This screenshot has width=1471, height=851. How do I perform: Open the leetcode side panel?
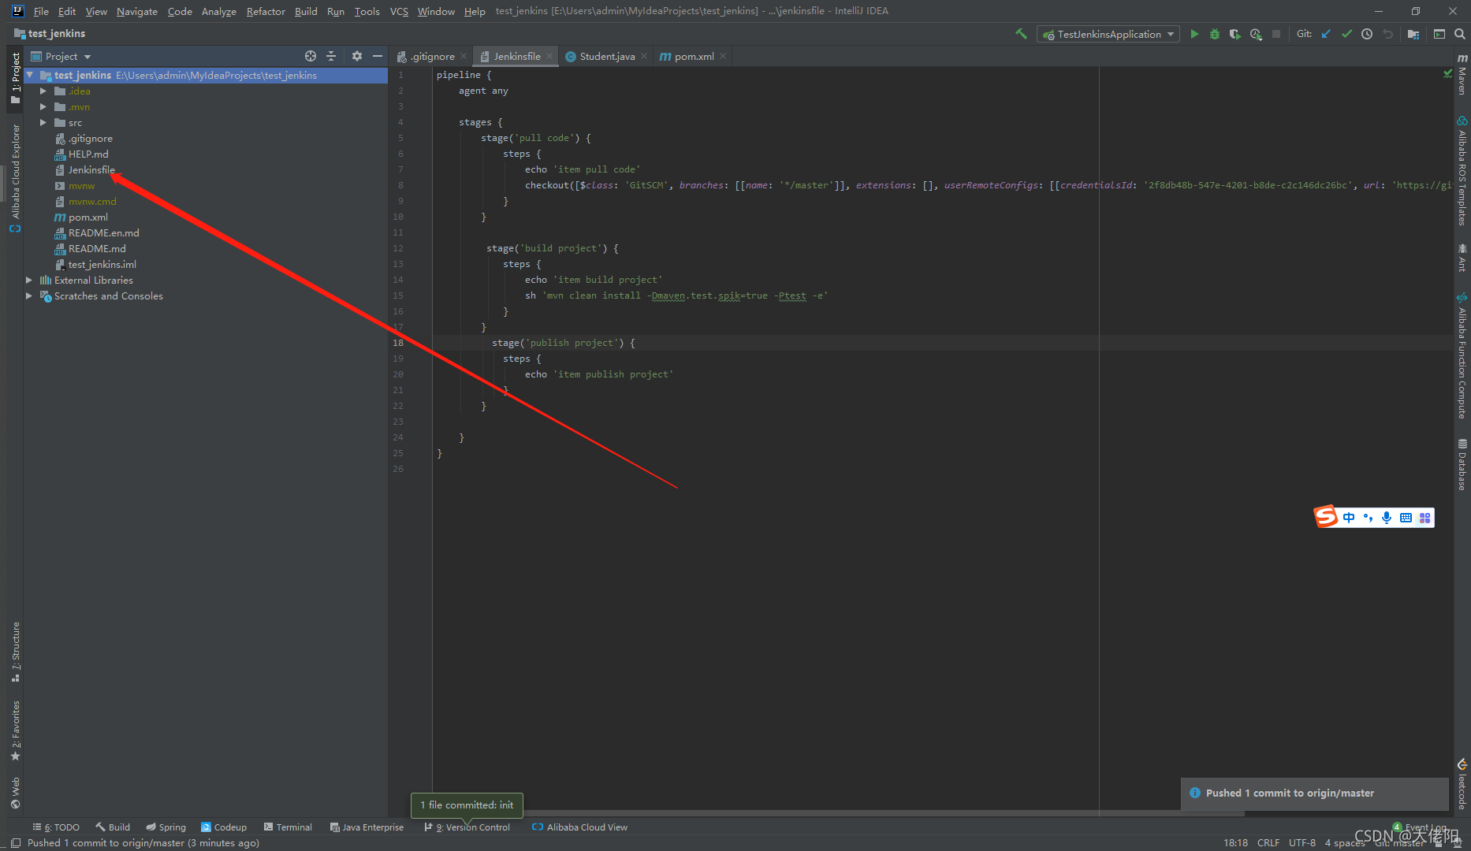(x=1462, y=785)
